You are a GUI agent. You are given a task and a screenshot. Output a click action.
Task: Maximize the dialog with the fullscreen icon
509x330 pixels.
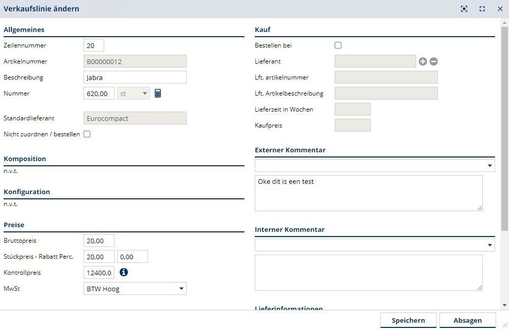(x=482, y=9)
